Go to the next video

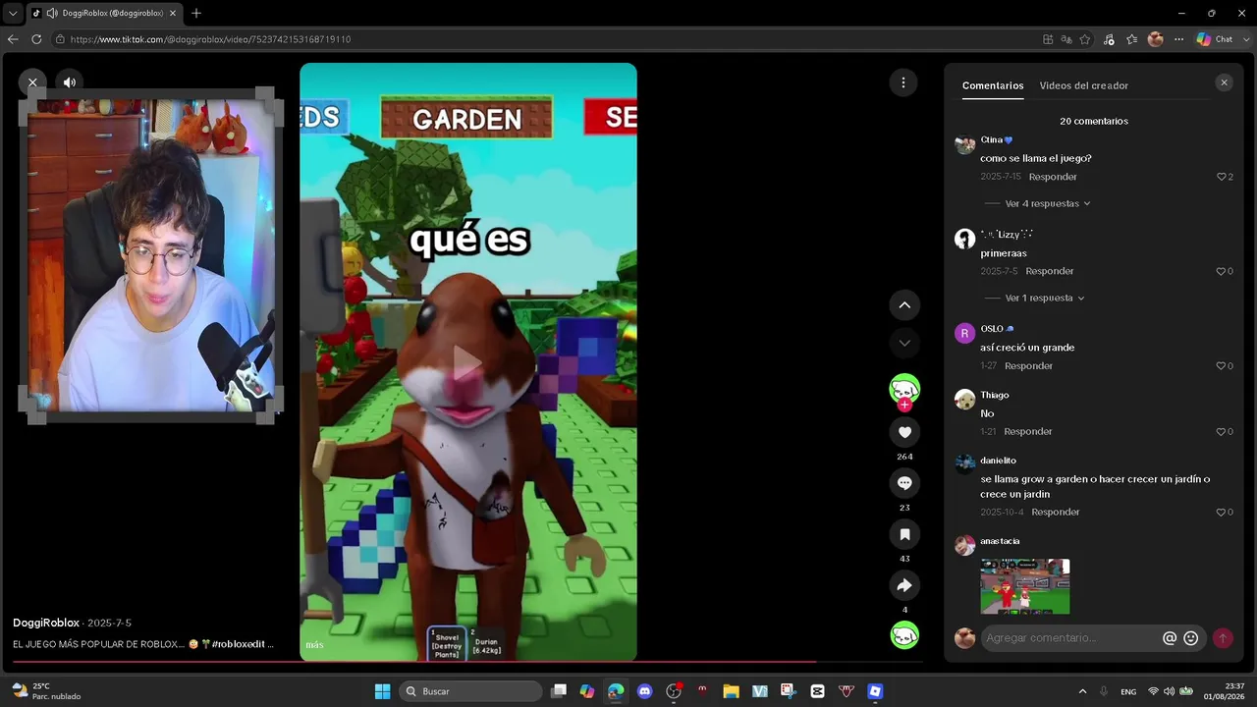[x=904, y=343]
